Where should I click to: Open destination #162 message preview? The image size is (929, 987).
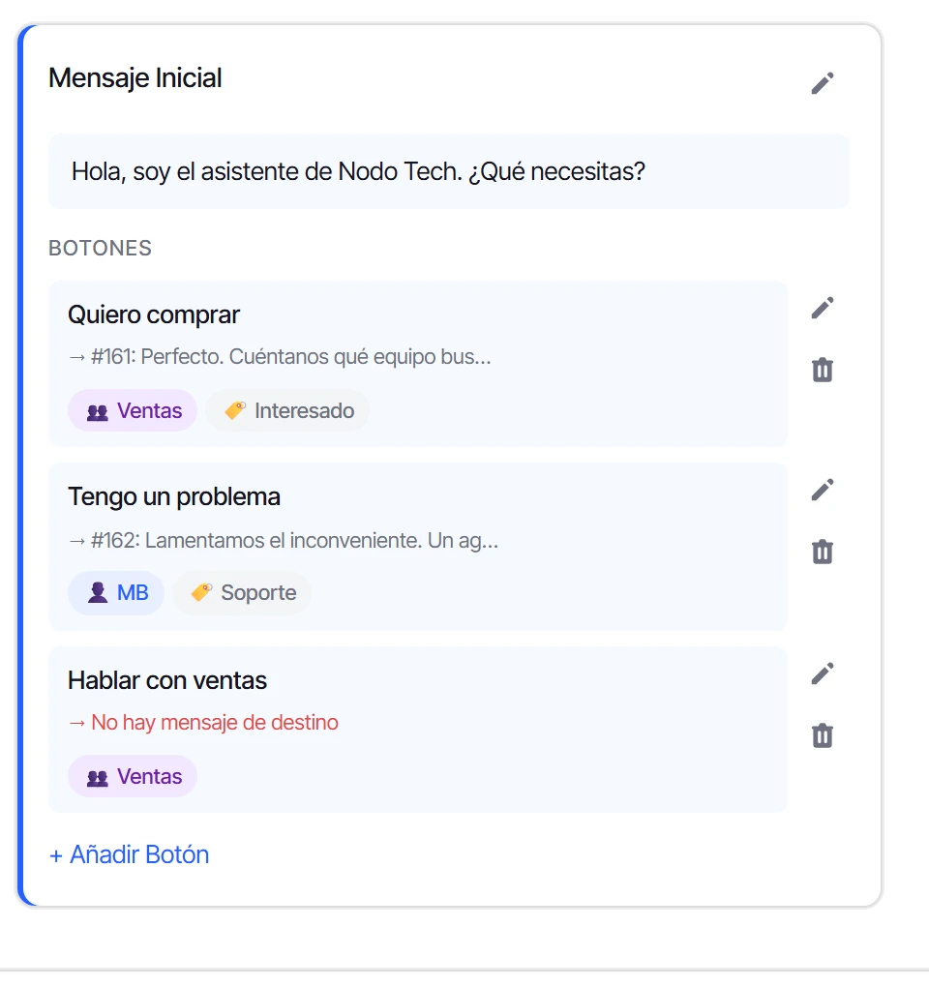[x=284, y=541]
